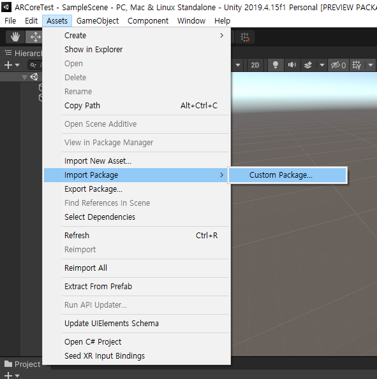377x379 pixels.
Task: Collapse SampleScene foldout triangle in Hierarchy
Action: tap(24, 77)
